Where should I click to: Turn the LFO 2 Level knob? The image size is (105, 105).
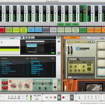(x=27, y=86)
